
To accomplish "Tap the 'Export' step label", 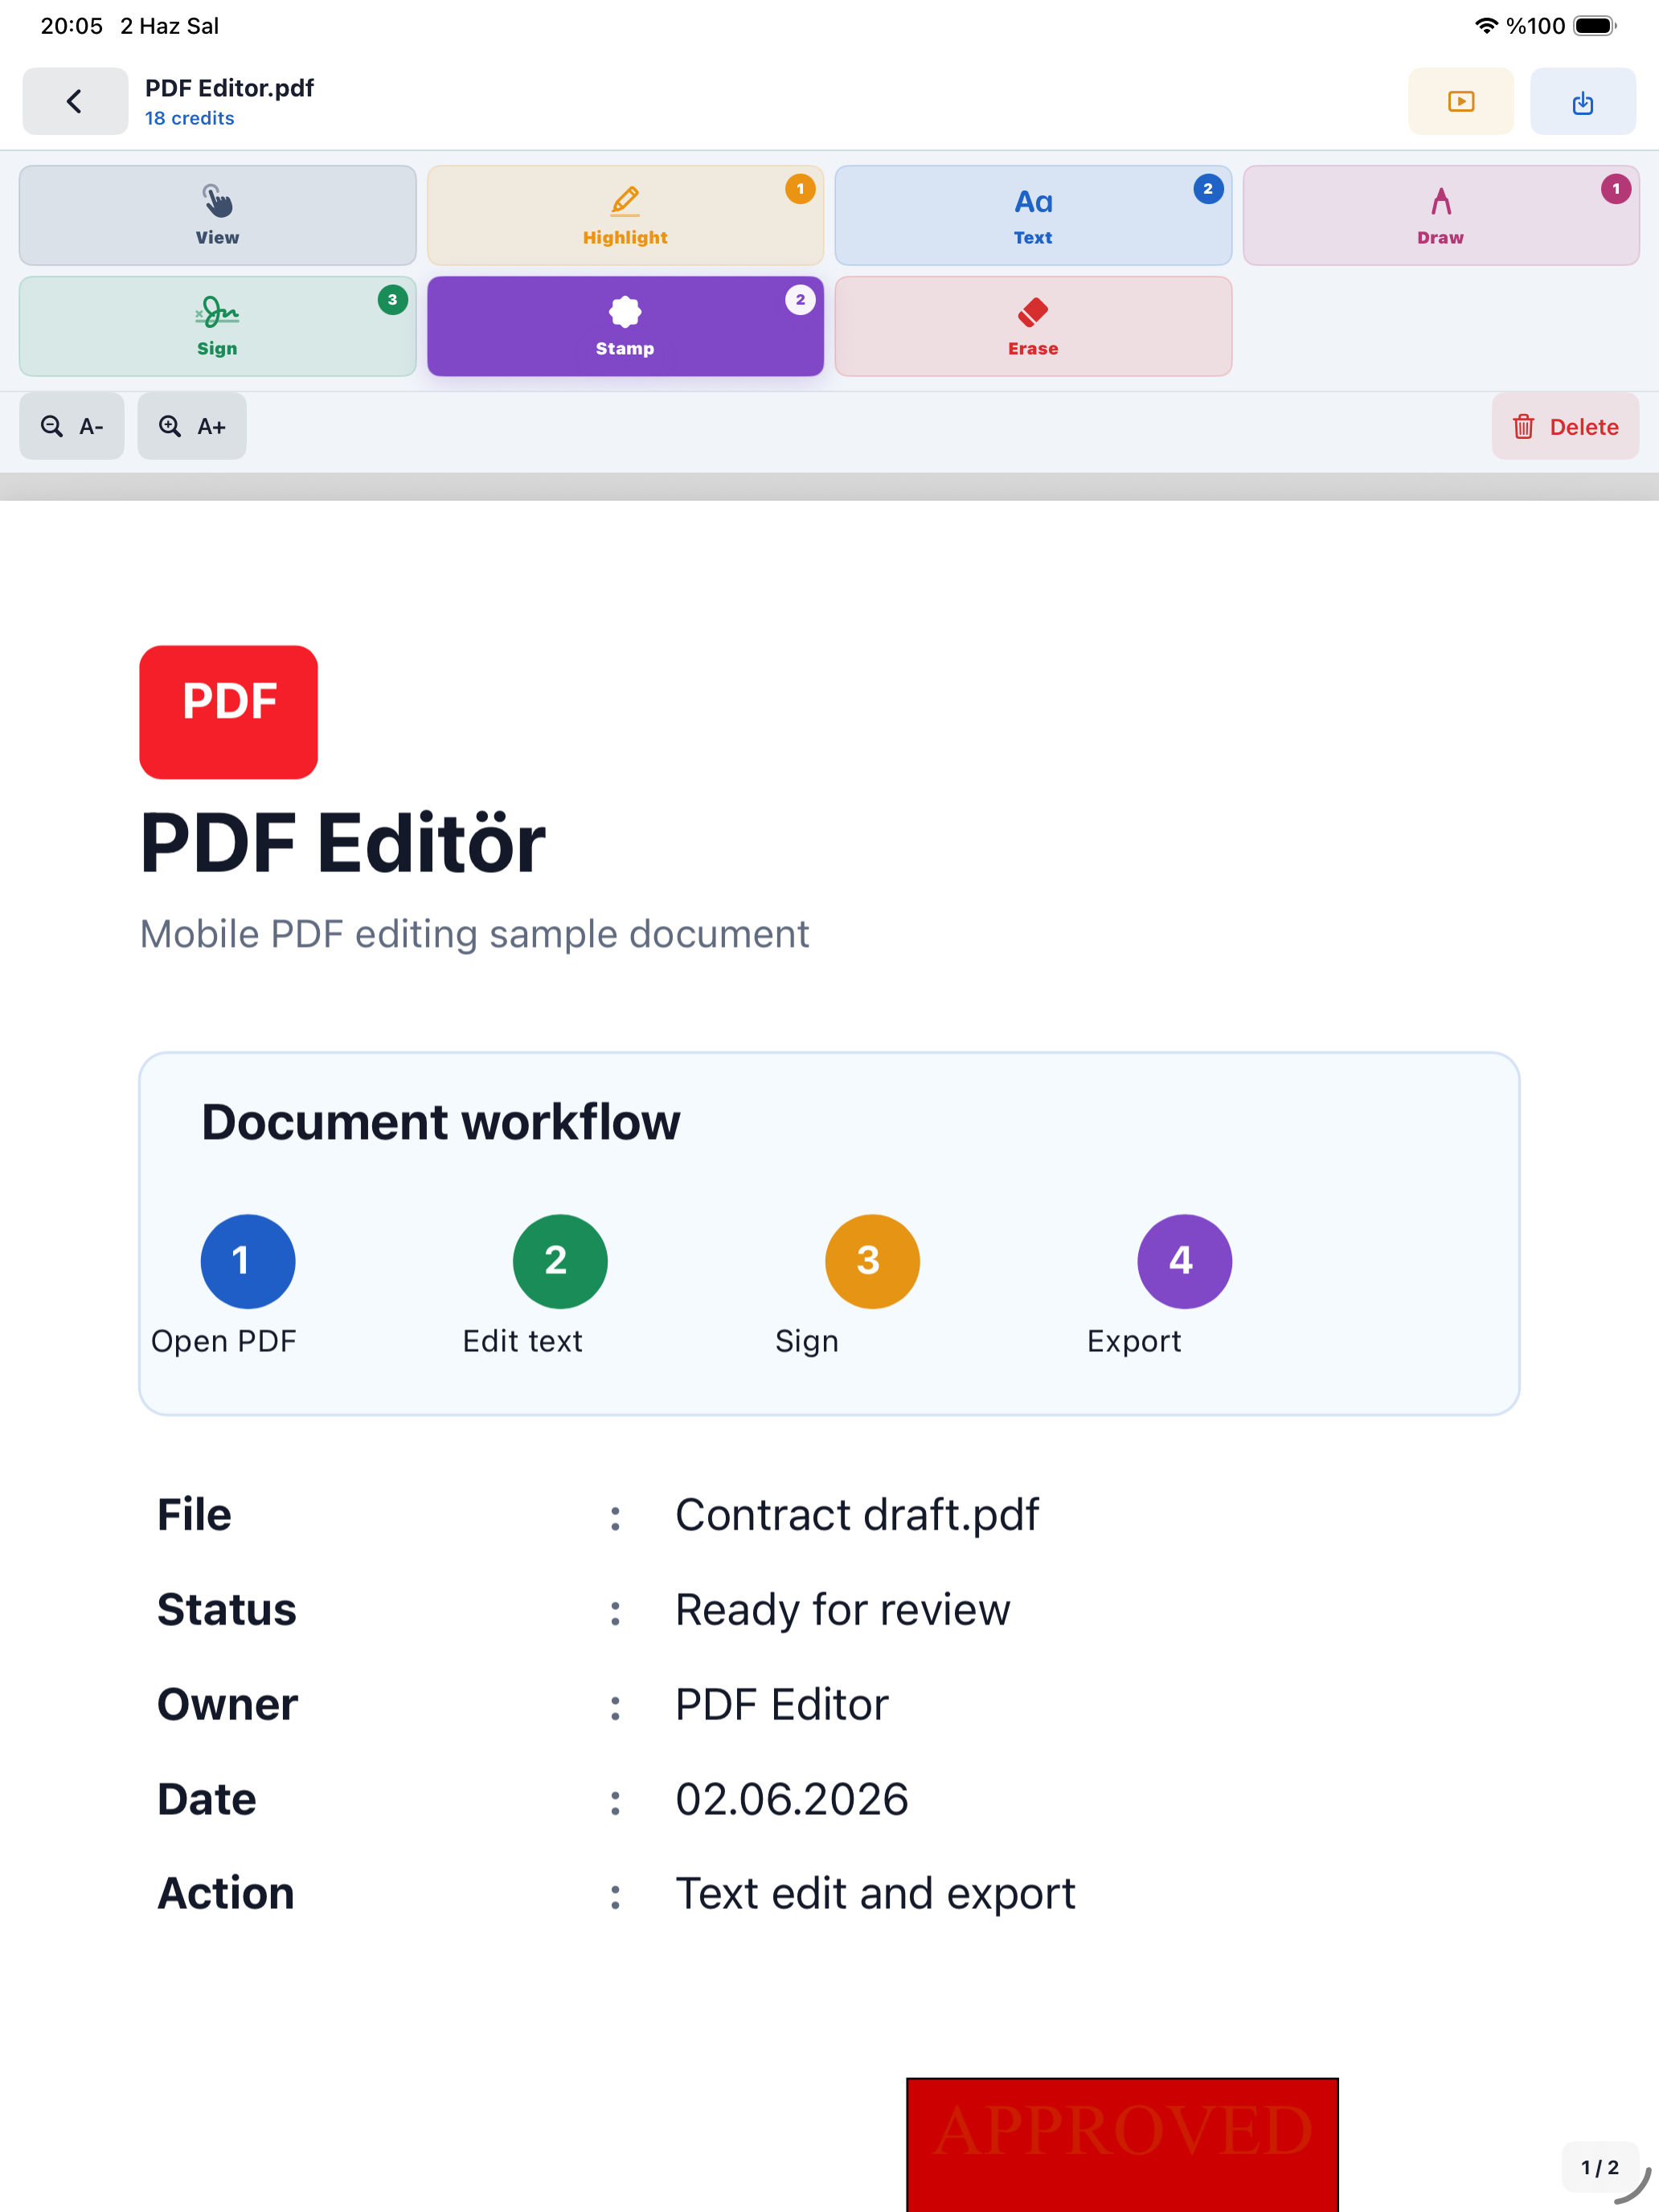I will coord(1134,1341).
